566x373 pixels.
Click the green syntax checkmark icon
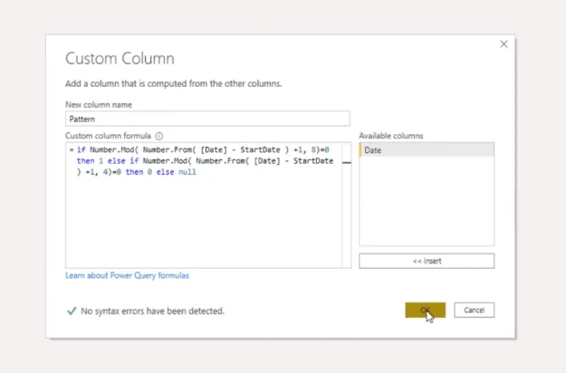click(72, 311)
